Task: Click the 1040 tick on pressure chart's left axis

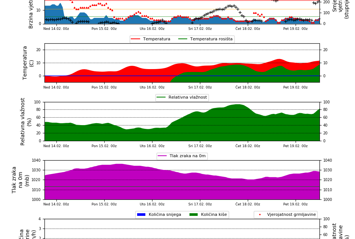Action: 37,161
